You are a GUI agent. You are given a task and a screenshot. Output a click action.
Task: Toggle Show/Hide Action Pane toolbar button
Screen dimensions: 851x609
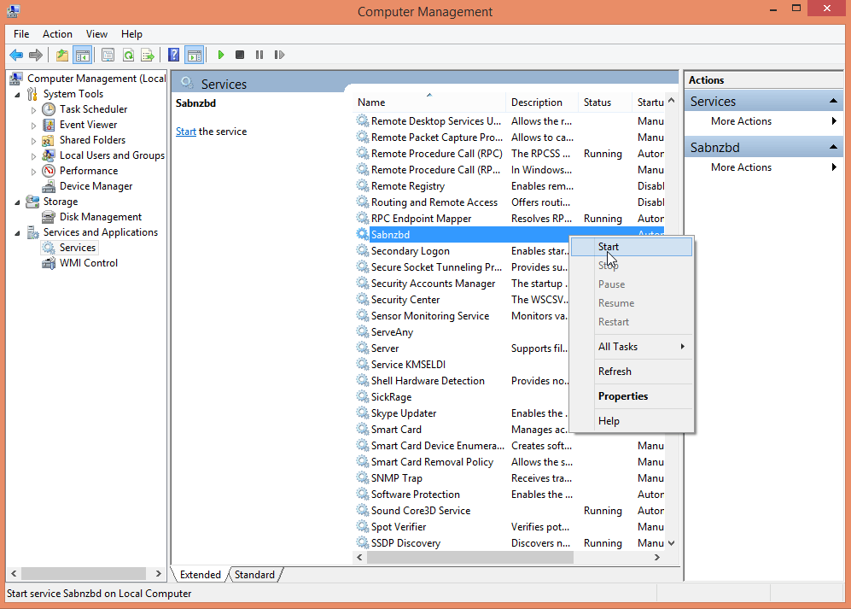click(195, 55)
